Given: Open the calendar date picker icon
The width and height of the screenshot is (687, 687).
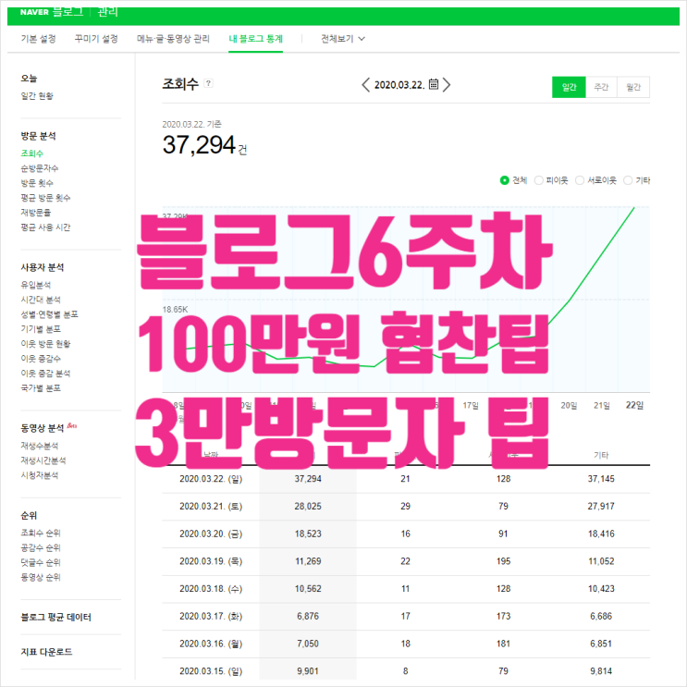Looking at the screenshot, I should tap(434, 84).
